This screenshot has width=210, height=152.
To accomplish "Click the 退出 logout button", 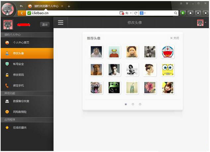I will (44, 25).
